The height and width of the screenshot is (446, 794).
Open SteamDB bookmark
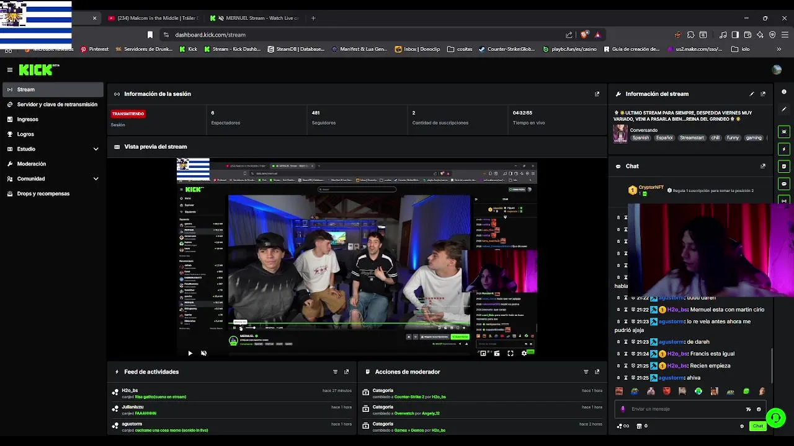pos(296,49)
